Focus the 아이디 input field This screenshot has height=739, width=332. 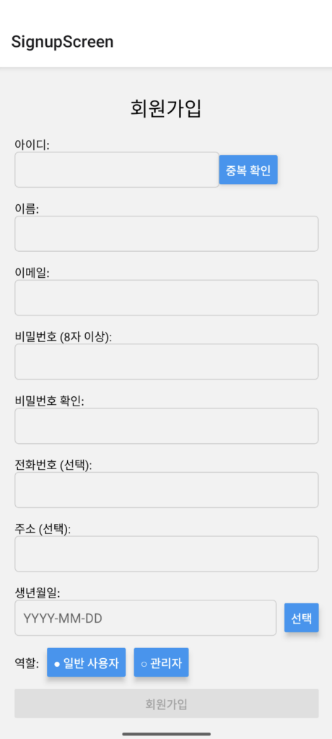(117, 170)
